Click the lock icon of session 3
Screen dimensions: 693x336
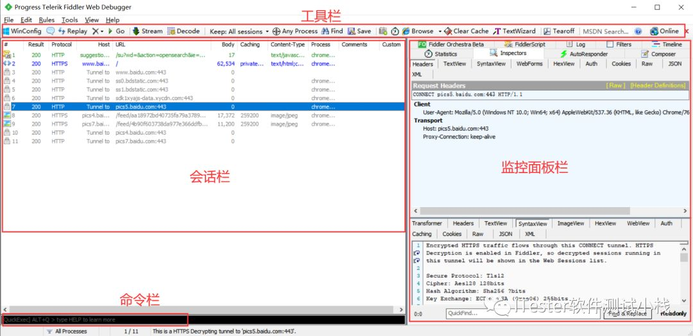pyautogui.click(x=6, y=72)
